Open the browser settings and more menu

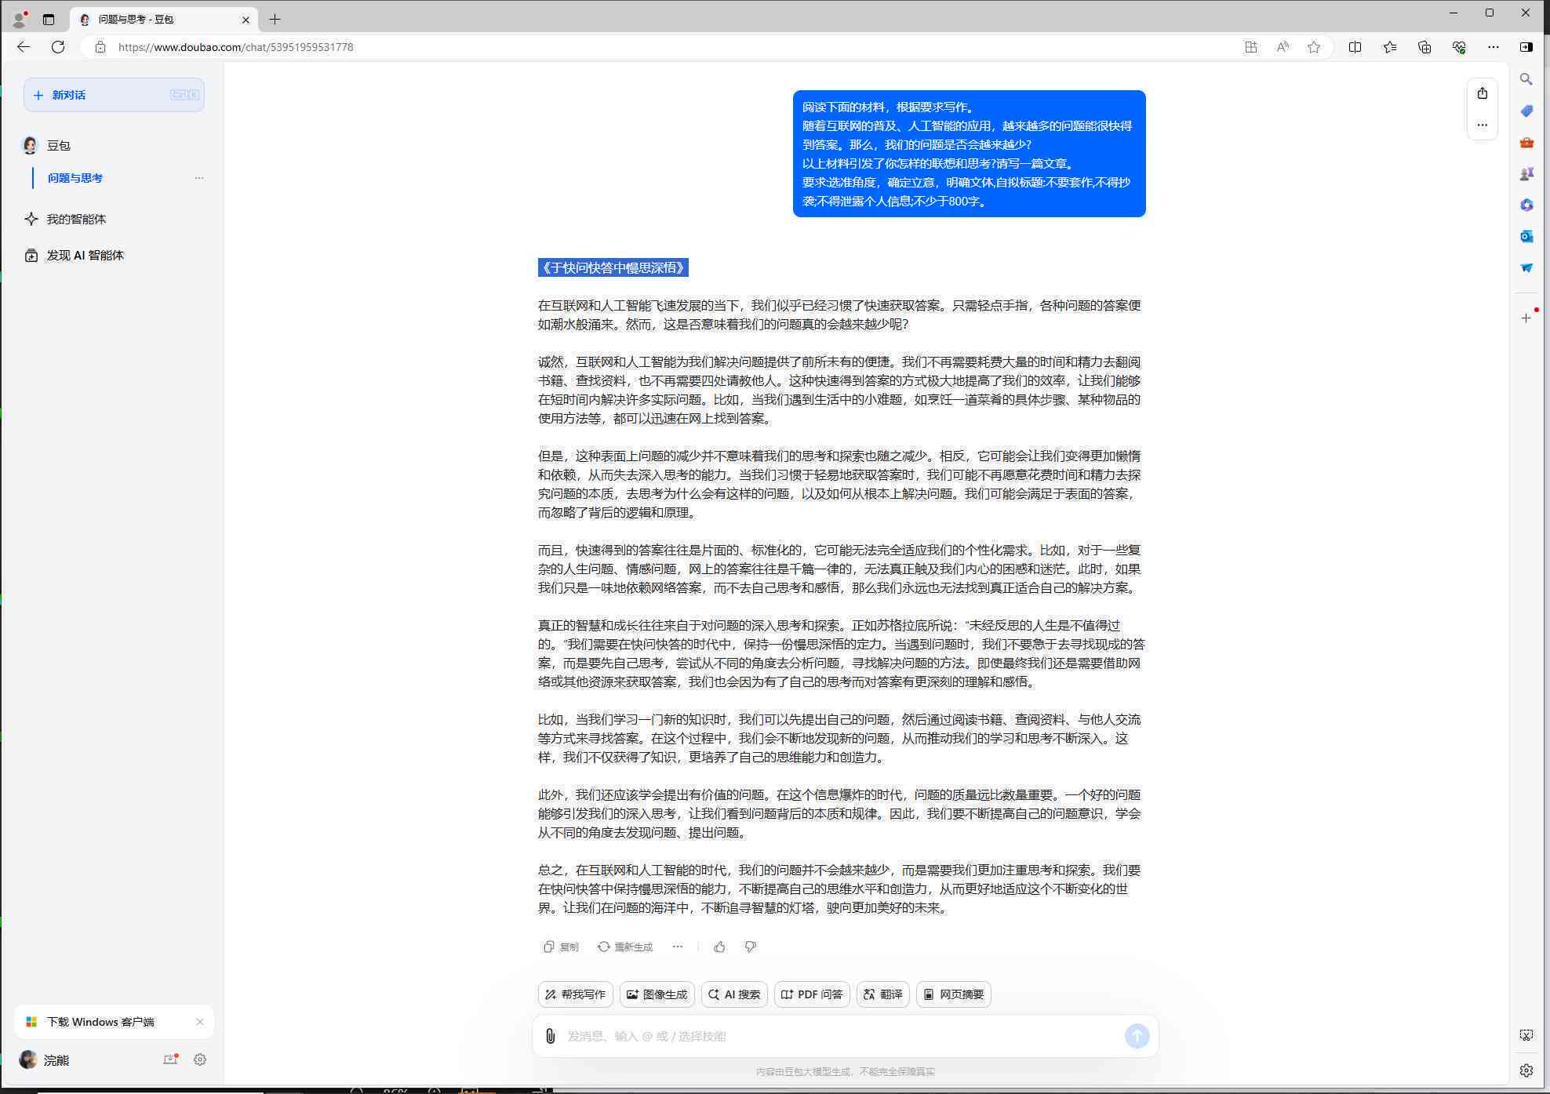point(1494,47)
